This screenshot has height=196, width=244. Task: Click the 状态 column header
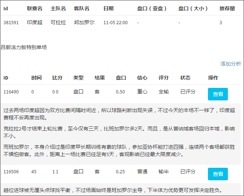tap(185, 78)
